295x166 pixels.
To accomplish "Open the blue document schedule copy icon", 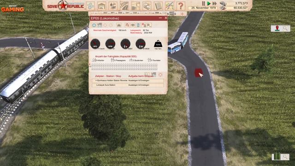I will click(138, 25).
